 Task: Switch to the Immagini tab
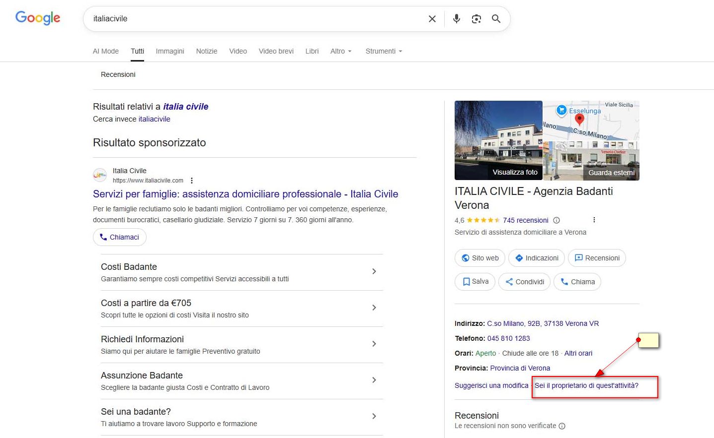point(170,51)
